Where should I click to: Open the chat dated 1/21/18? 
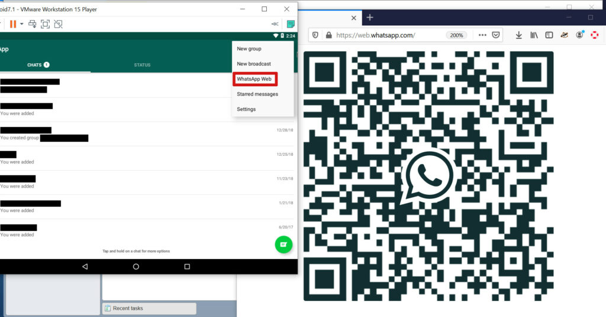coord(147,207)
